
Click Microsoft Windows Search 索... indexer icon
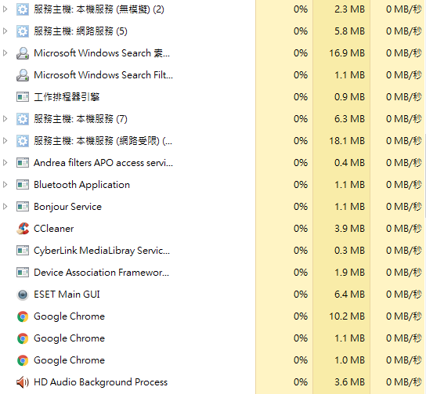click(x=23, y=53)
